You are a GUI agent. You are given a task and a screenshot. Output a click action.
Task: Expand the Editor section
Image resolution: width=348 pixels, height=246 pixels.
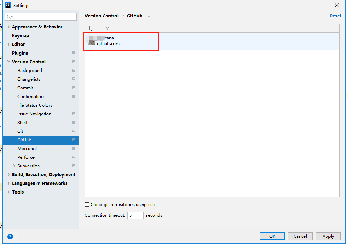coord(9,44)
